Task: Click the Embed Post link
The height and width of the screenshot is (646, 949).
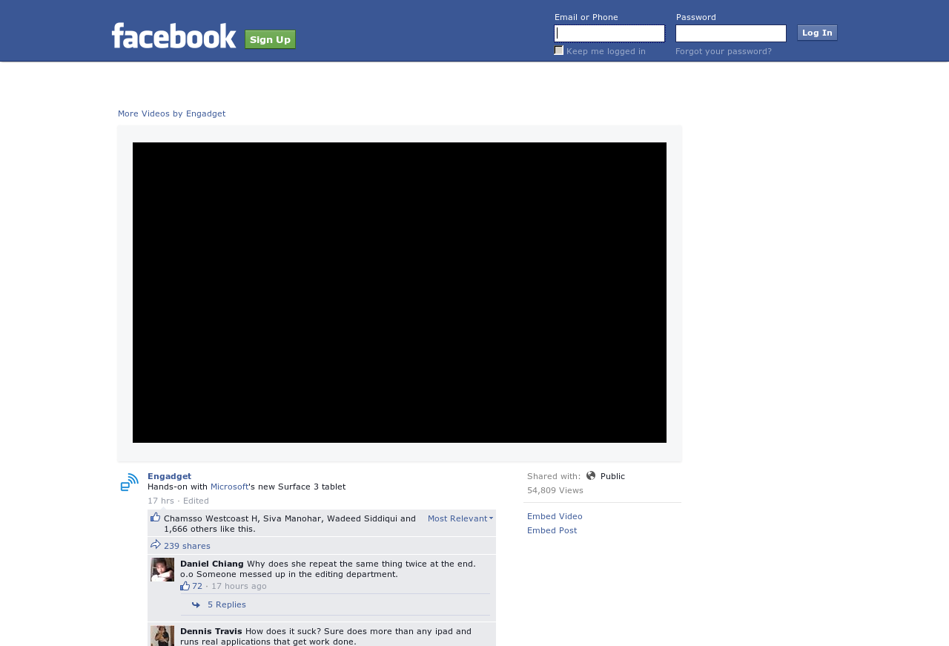Action: point(552,530)
